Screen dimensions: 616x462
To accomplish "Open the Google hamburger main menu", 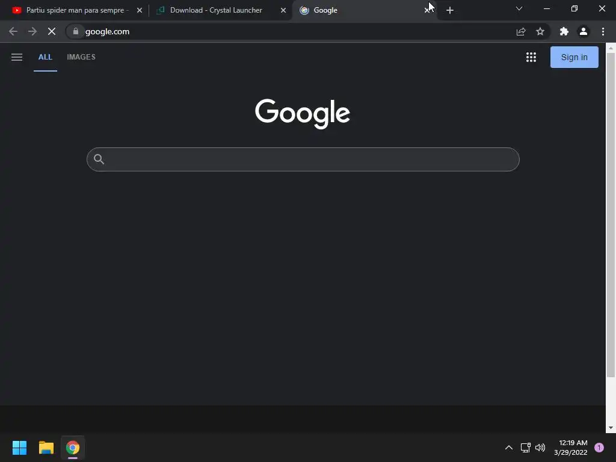I will (16, 57).
